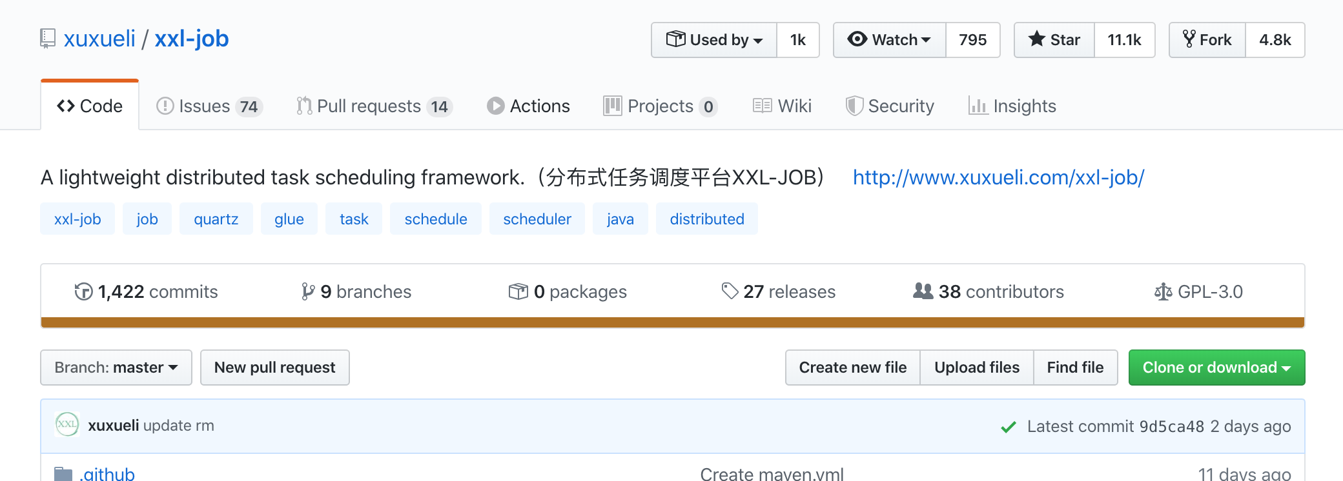Select the job topic tag
The image size is (1343, 481).
coord(147,219)
